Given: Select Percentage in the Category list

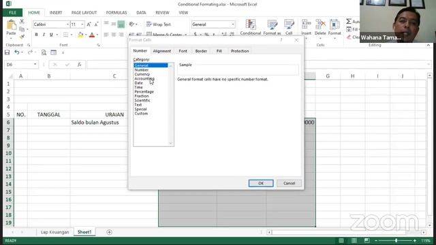Looking at the screenshot, I should [x=144, y=92].
